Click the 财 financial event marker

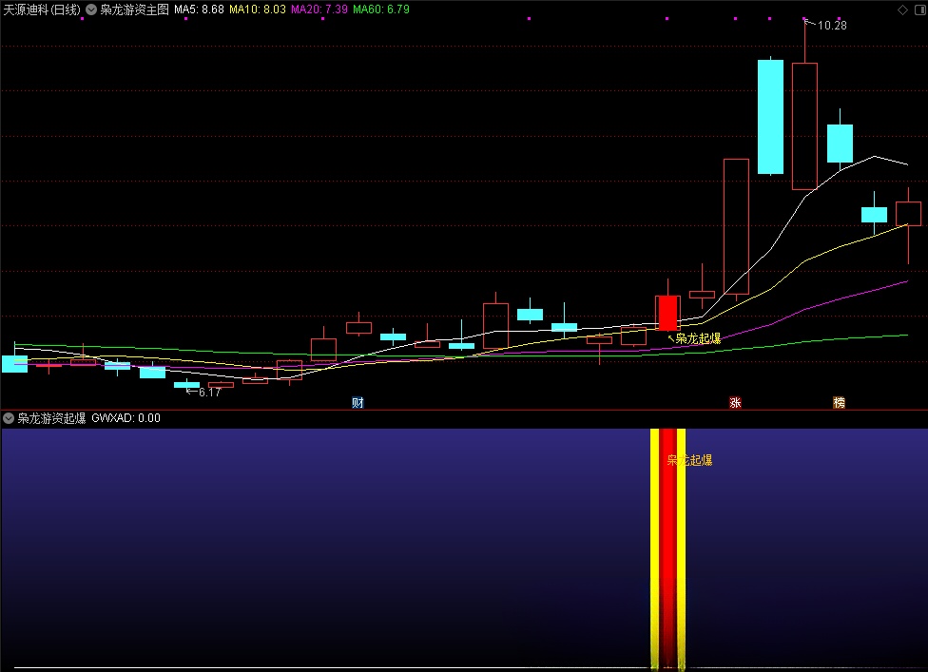click(358, 402)
